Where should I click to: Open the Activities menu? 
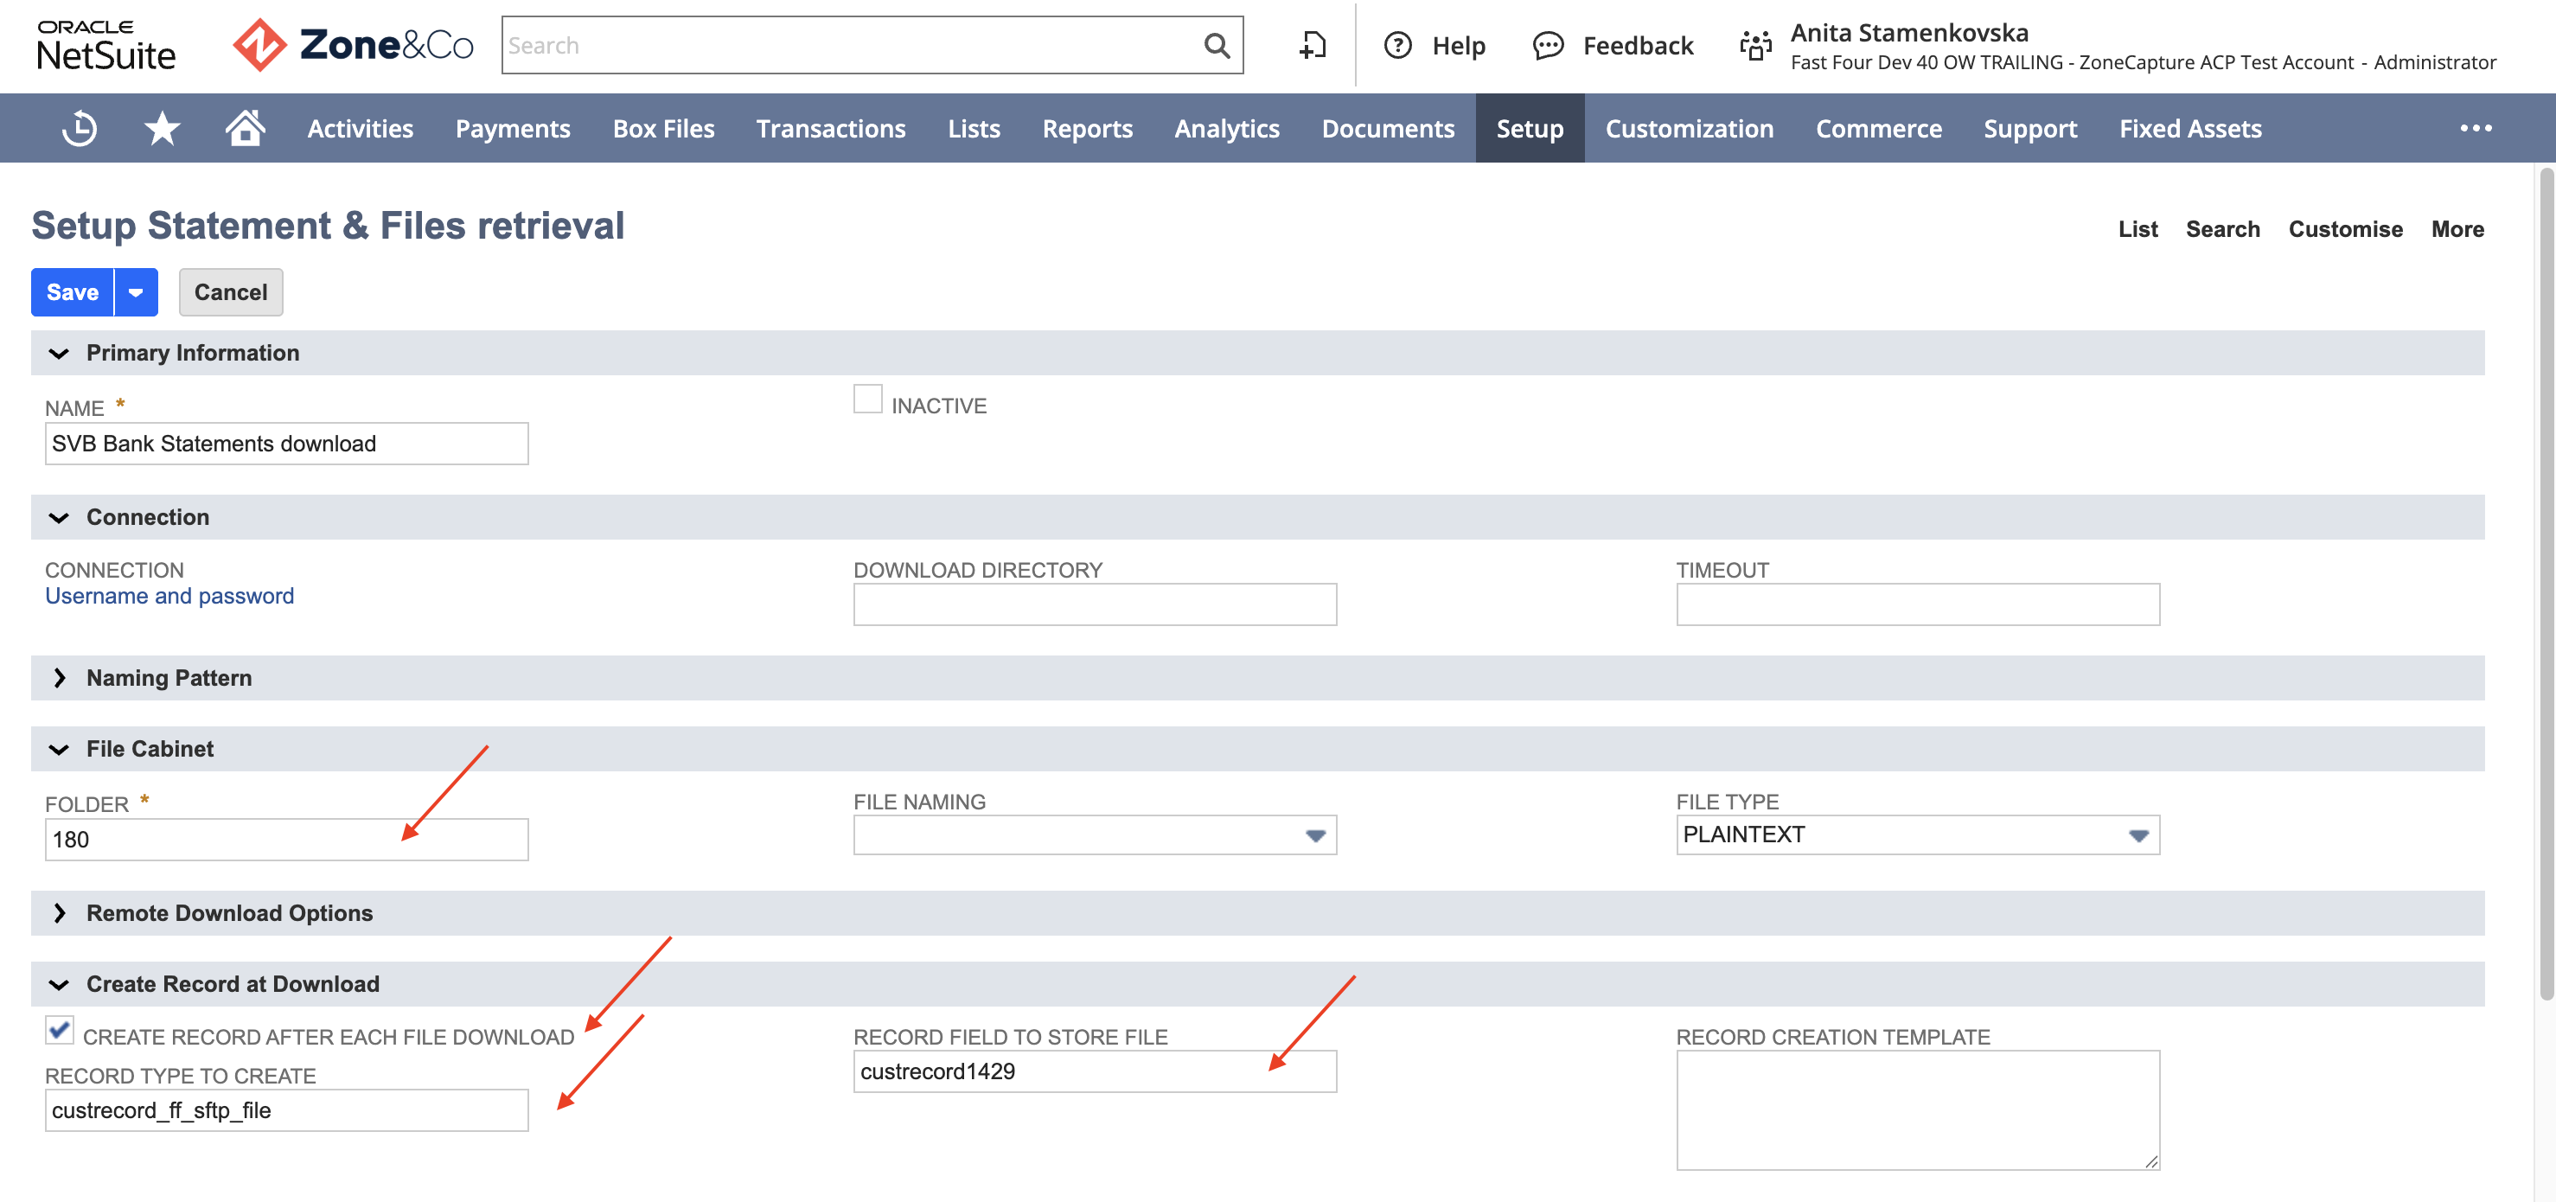(361, 128)
